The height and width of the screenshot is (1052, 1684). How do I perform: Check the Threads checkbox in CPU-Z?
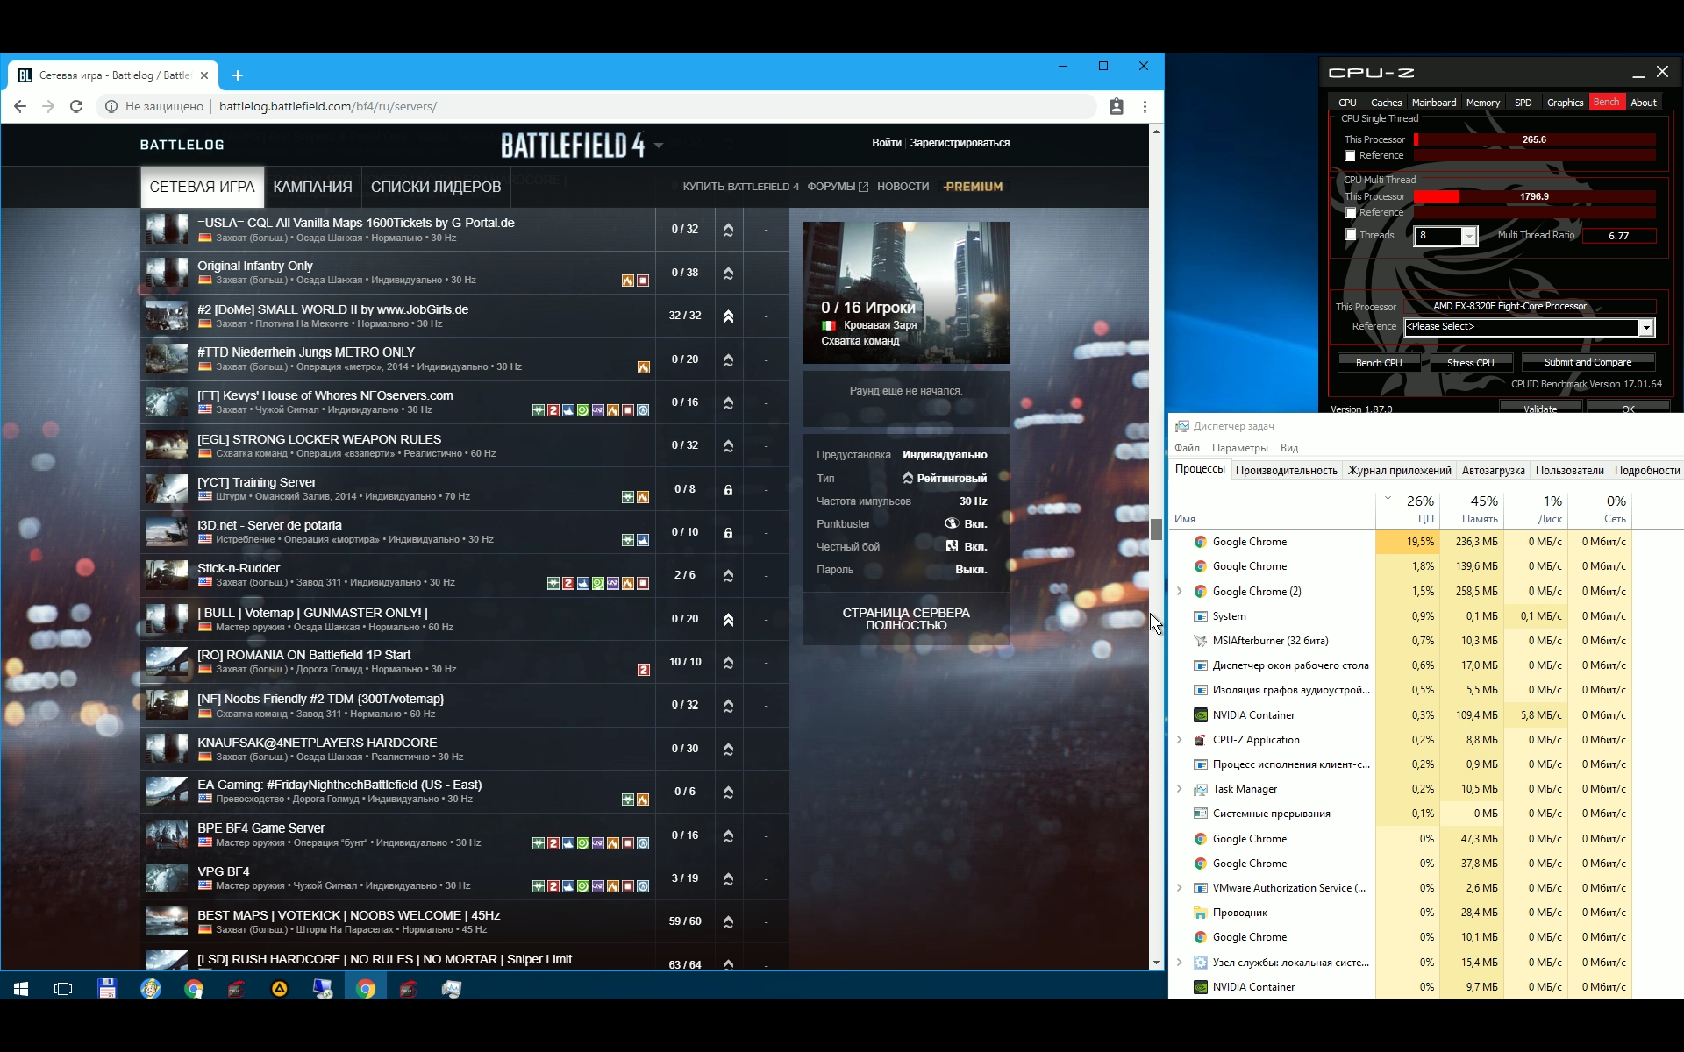click(x=1350, y=235)
